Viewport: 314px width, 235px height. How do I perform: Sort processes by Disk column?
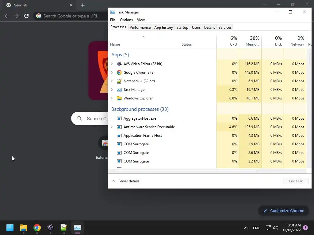[x=273, y=41]
